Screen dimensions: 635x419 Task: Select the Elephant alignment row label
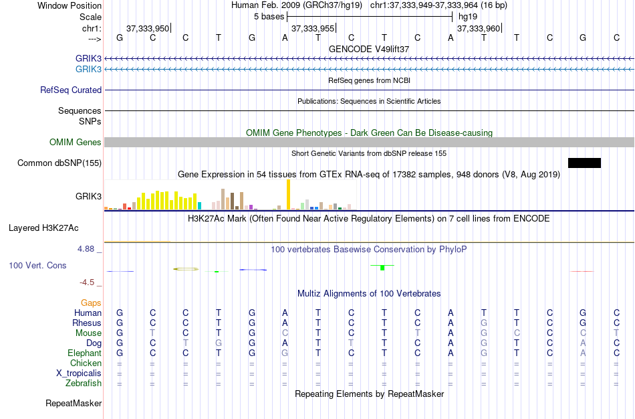point(85,353)
